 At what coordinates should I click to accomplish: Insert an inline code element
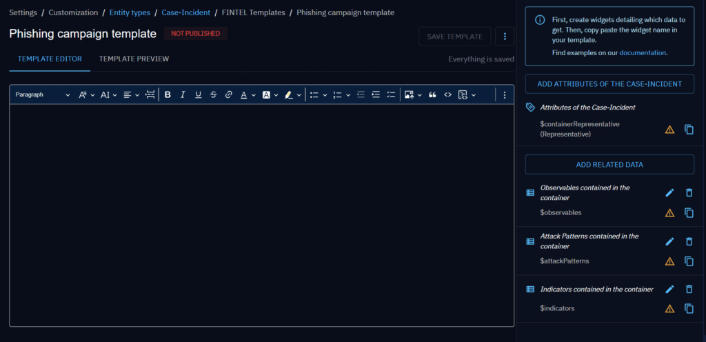coord(447,95)
